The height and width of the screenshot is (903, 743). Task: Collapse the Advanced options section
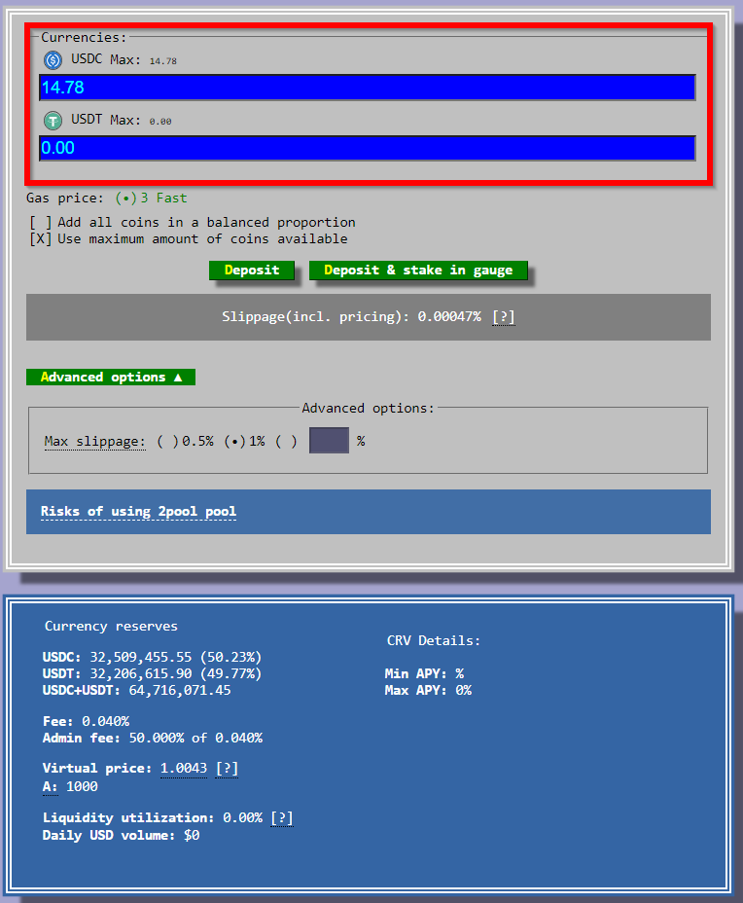click(x=111, y=378)
